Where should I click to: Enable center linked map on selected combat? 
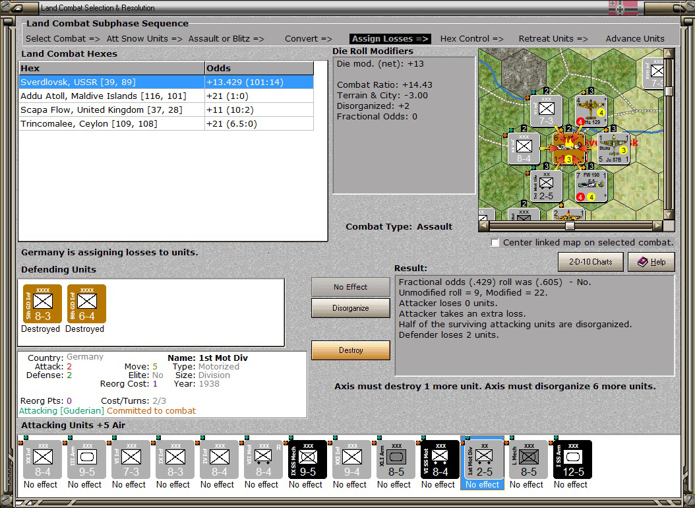[495, 243]
